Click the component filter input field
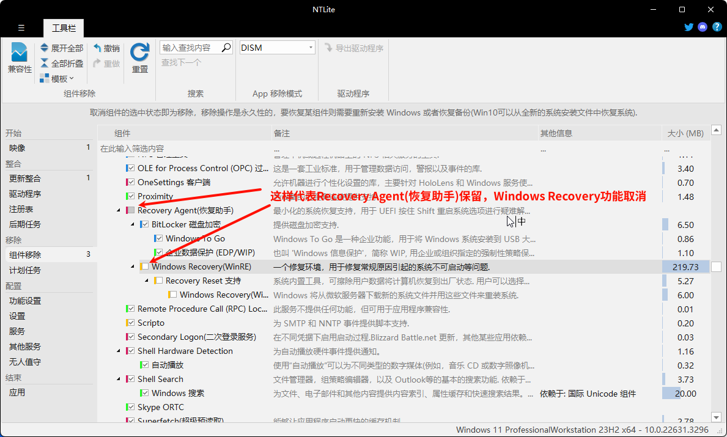727x437 pixels. click(185, 149)
